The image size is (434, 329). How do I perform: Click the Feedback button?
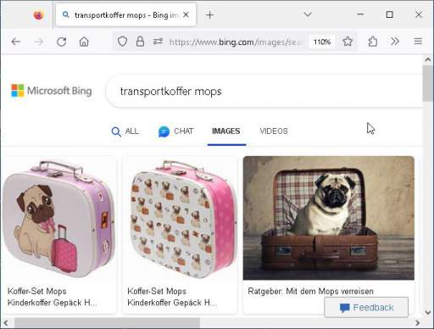coord(366,307)
